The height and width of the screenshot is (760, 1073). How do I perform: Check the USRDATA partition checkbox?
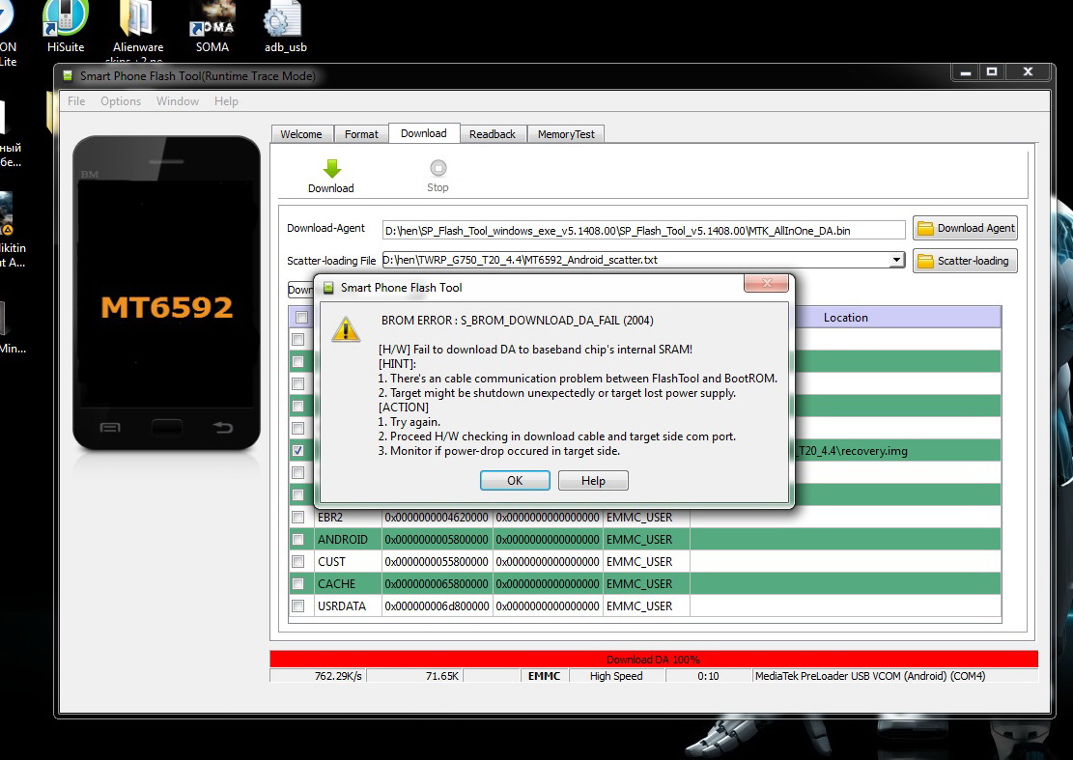(298, 606)
